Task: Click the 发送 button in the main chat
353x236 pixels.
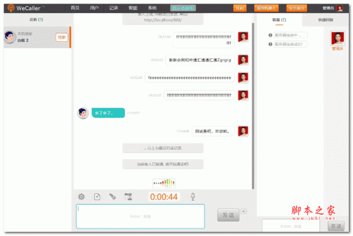Action: [x=228, y=215]
